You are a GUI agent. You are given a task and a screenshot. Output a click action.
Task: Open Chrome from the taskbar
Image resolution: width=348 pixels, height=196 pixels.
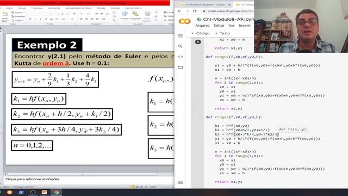pyautogui.click(x=56, y=192)
